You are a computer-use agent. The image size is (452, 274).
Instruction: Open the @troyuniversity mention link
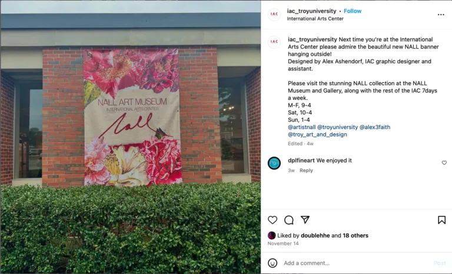(x=337, y=127)
